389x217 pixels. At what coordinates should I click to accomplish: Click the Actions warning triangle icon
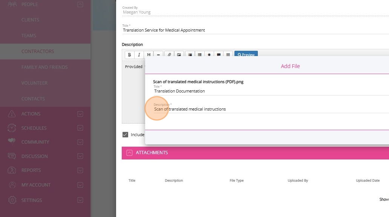pyautogui.click(x=12, y=114)
